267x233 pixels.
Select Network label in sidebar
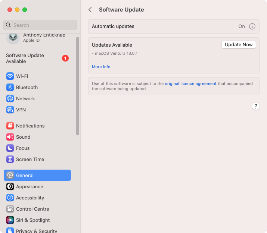click(25, 98)
